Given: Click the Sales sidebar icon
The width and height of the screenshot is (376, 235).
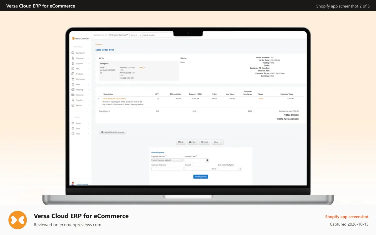Looking at the screenshot, I should pyautogui.click(x=73, y=84).
